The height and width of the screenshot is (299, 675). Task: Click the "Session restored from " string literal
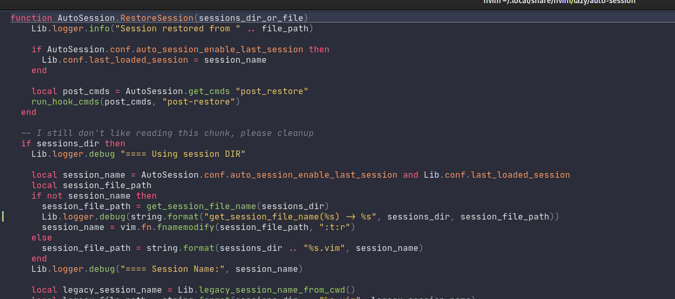coord(178,29)
